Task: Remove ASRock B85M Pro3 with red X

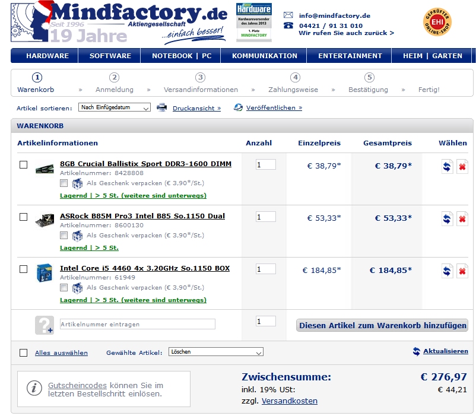Action: [462, 219]
